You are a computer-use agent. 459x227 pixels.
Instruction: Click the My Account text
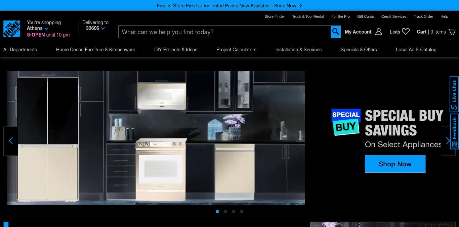point(358,32)
